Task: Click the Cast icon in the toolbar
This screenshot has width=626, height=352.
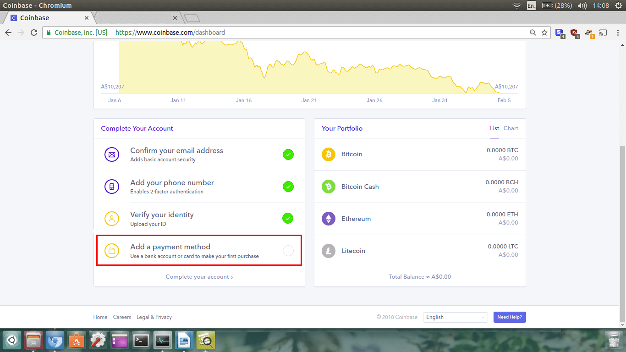Action: [604, 33]
